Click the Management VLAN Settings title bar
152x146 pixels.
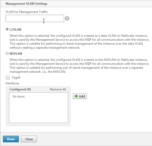tap(76, 3)
